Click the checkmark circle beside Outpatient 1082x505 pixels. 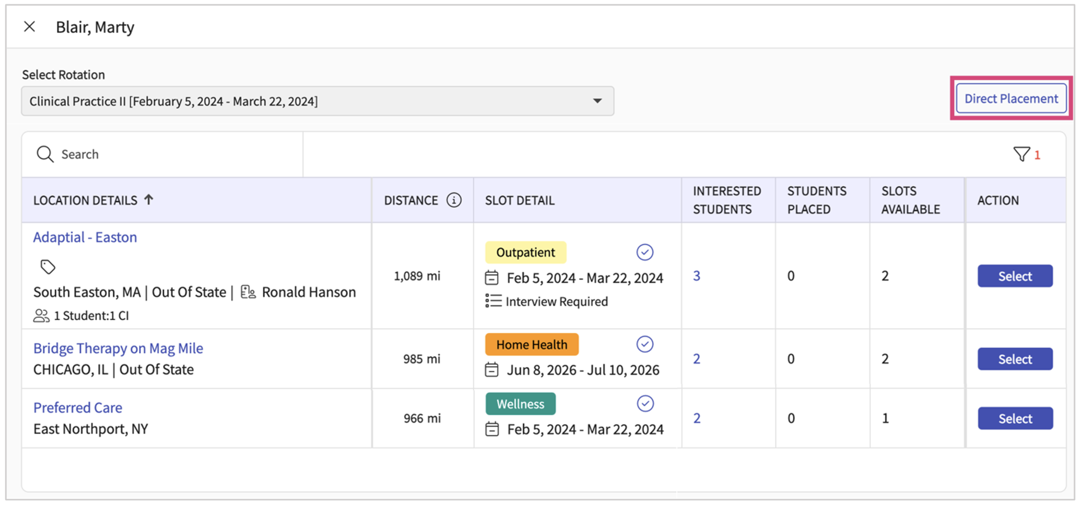click(645, 252)
